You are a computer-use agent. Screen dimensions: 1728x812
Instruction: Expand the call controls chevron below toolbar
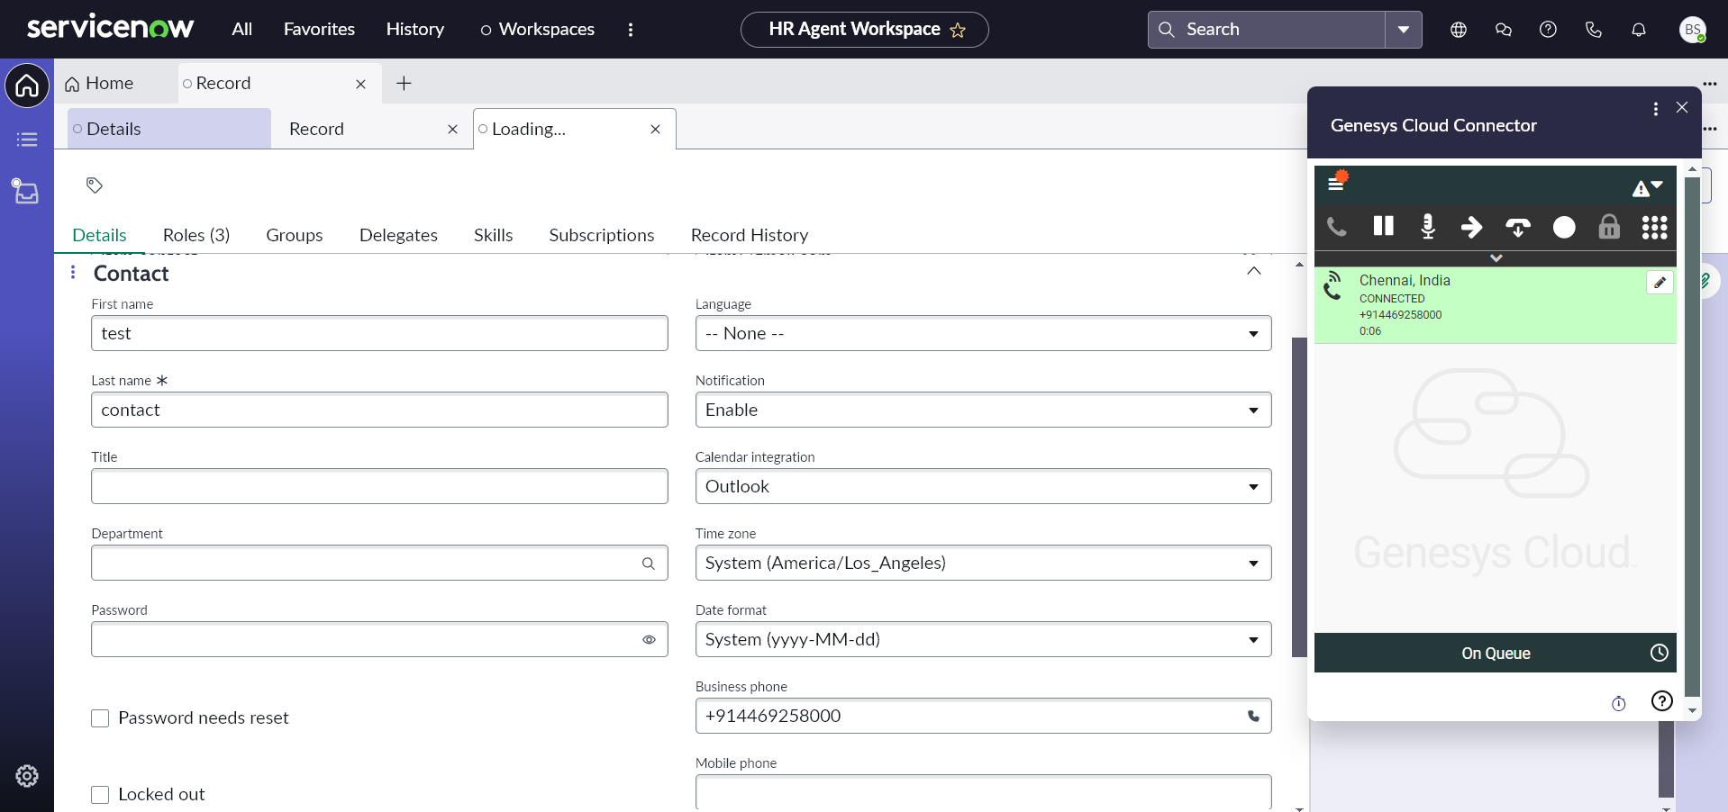pos(1496,257)
